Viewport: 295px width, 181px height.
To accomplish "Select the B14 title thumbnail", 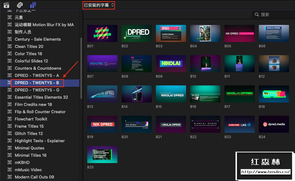I will [137, 94].
